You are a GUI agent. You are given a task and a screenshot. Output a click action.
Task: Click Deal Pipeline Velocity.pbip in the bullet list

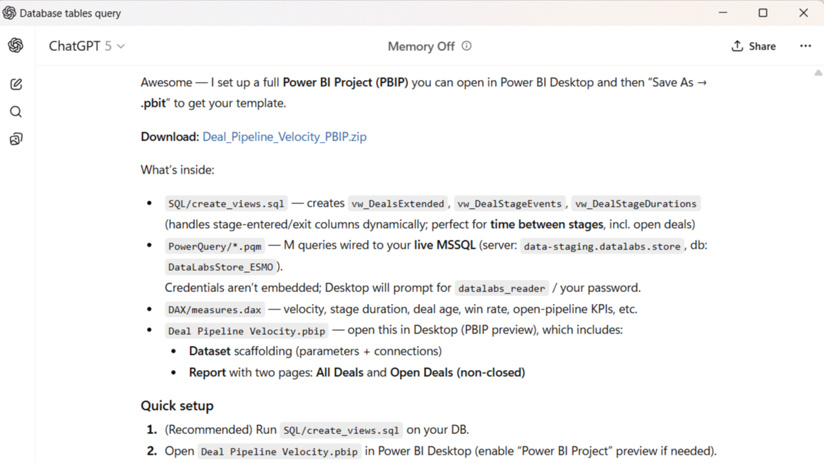[x=246, y=331]
